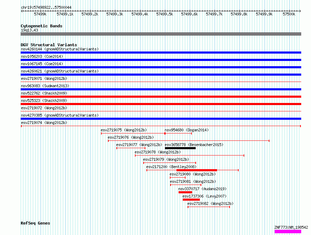Select nsv4270385 gnomAD variant label
The image size is (311, 235).
(60, 115)
